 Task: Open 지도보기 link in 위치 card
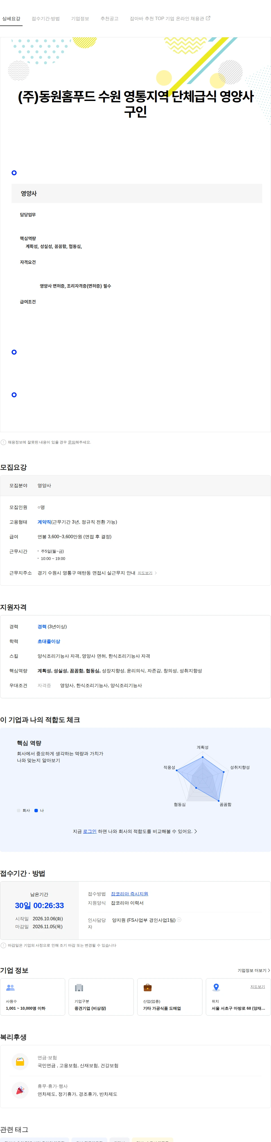258,986
